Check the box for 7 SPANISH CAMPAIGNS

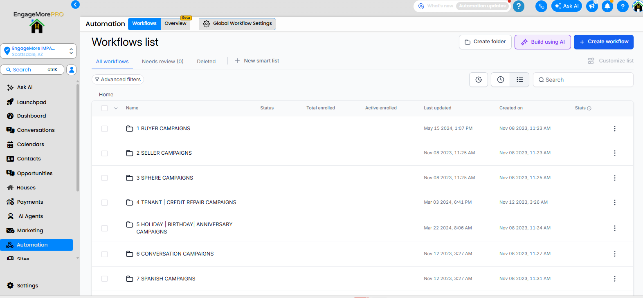pyautogui.click(x=105, y=279)
